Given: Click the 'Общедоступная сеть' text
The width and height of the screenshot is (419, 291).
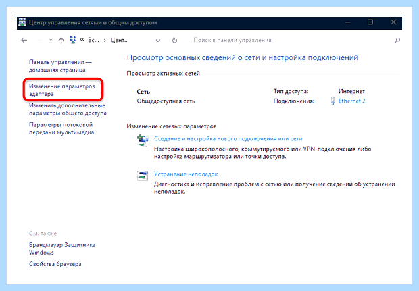Looking at the screenshot, I should click(x=166, y=101).
